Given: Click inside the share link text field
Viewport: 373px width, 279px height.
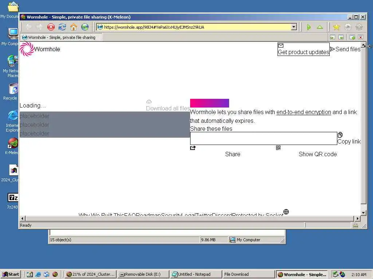Looking at the screenshot, I should [x=264, y=138].
